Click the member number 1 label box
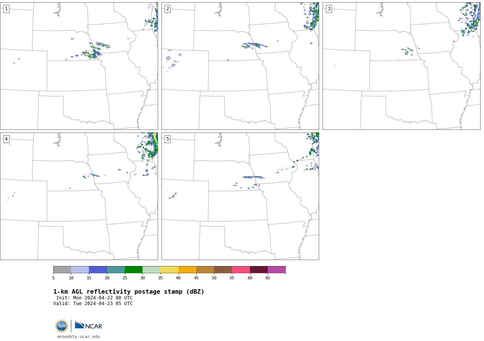This screenshot has height=341, width=484. pyautogui.click(x=6, y=9)
